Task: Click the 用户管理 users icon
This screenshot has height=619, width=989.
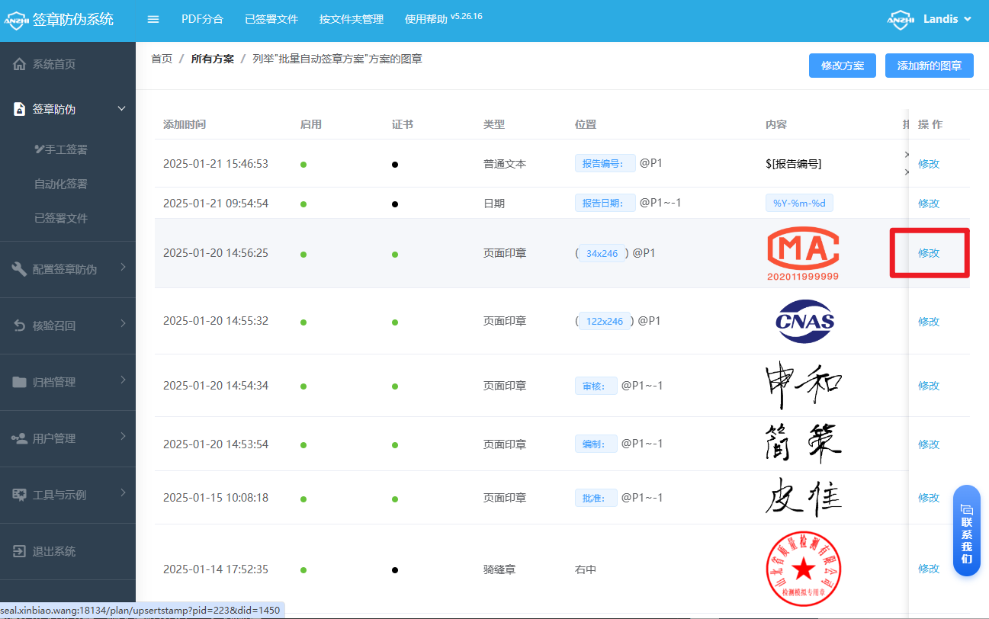Action: (19, 438)
